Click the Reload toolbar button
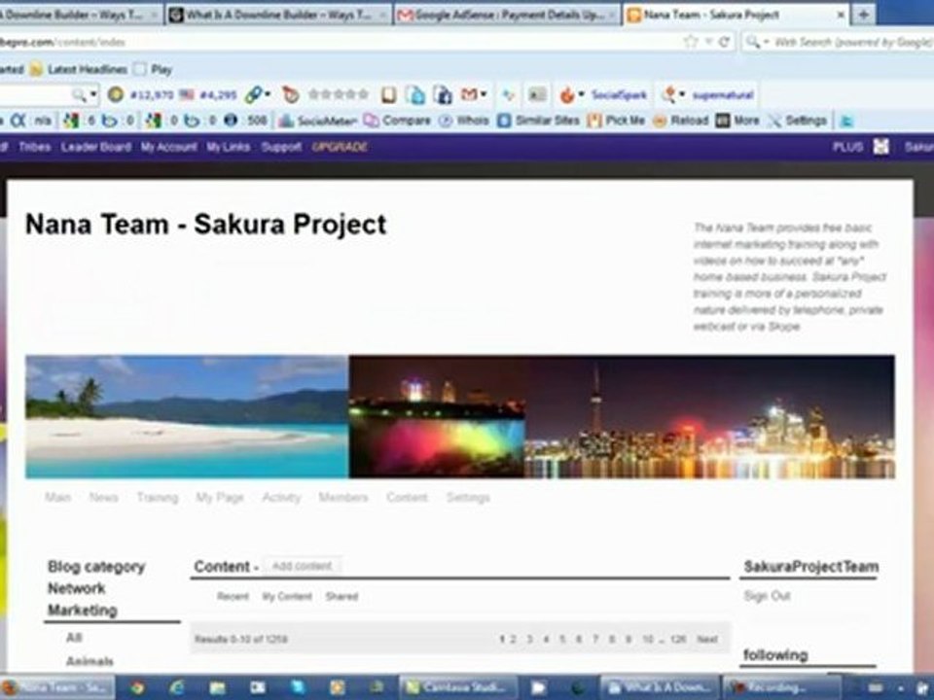This screenshot has width=934, height=700. [x=681, y=121]
